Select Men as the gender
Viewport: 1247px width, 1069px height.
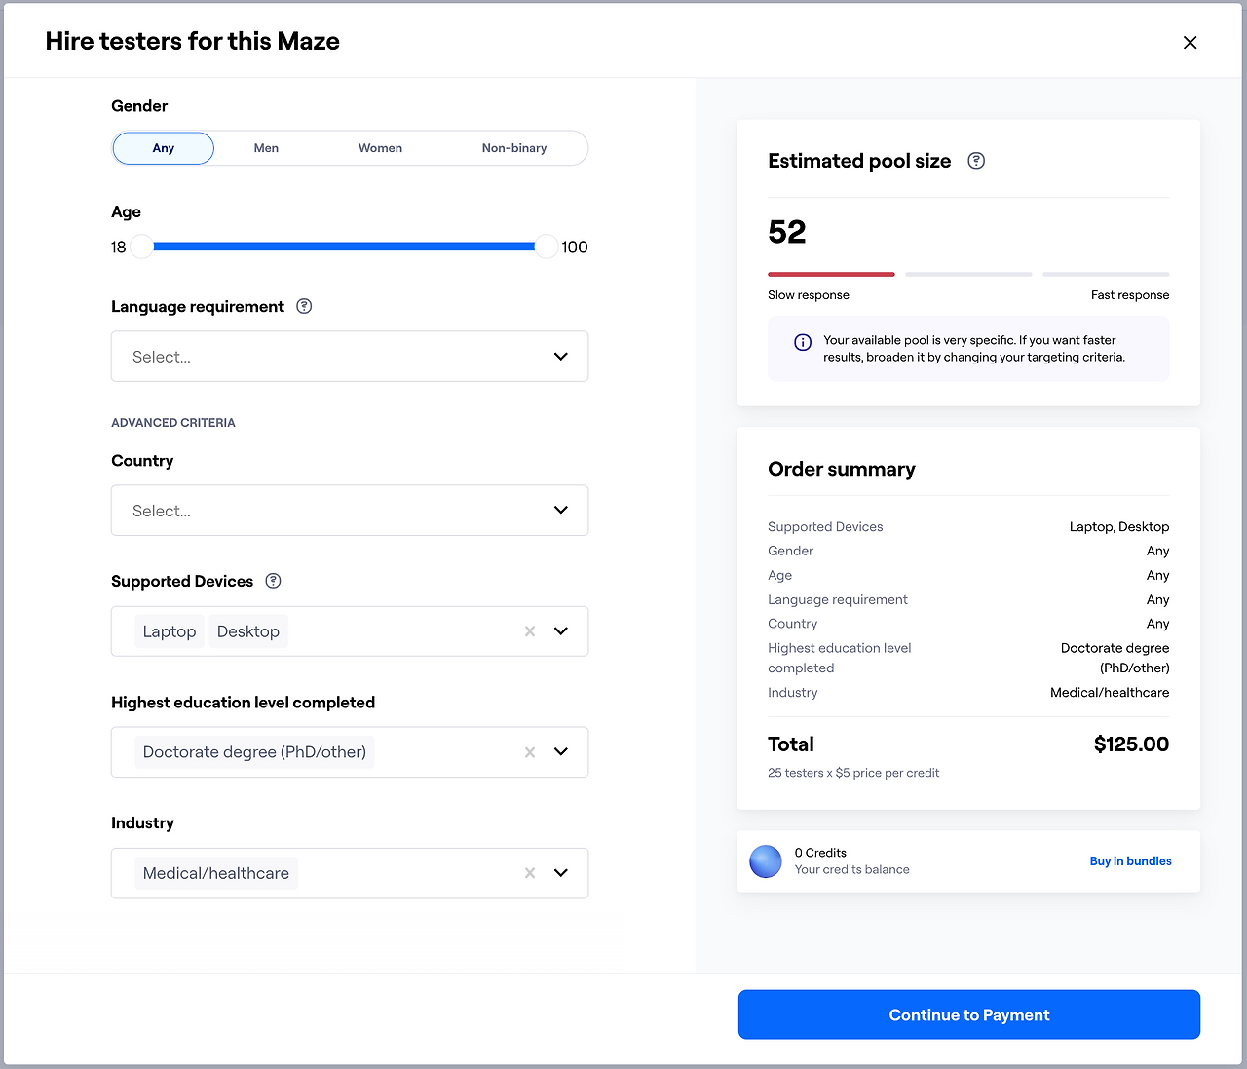(266, 148)
